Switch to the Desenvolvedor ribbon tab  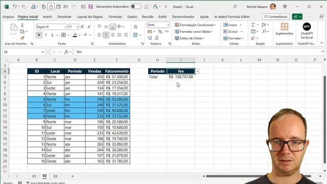[183, 17]
